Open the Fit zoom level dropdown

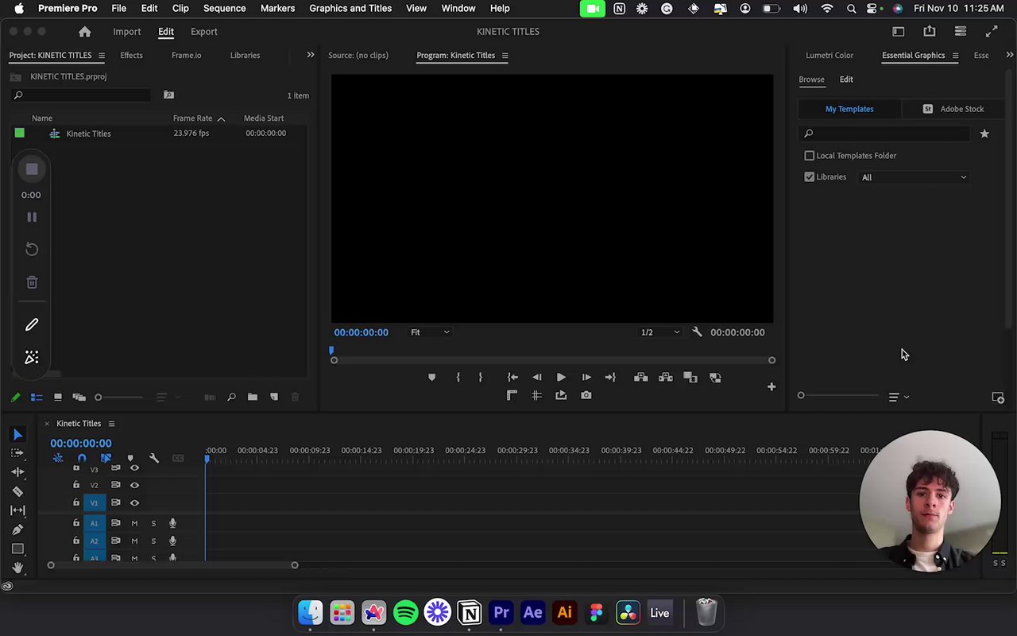(x=430, y=332)
